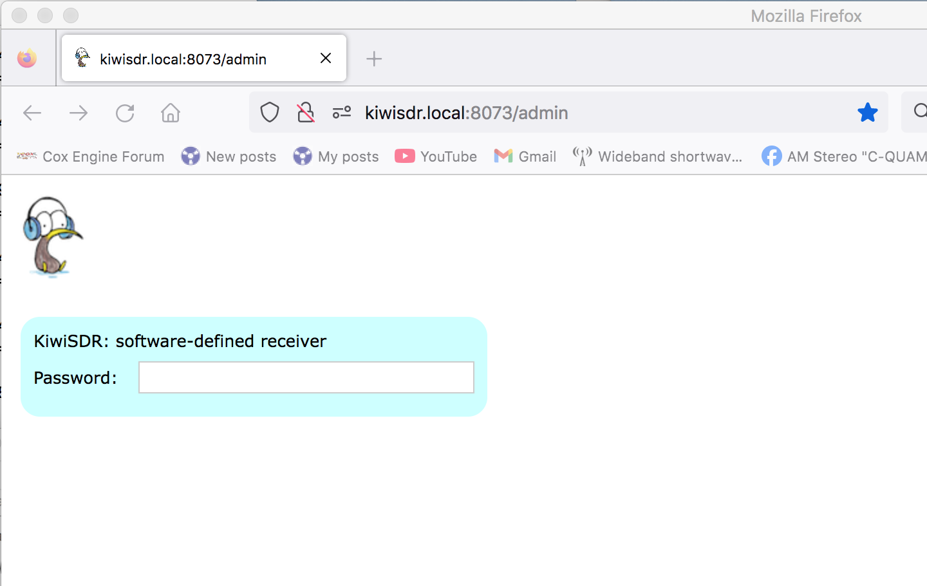This screenshot has width=927, height=586.
Task: Select the kiwisdr.local:8073/admin tab
Action: coord(204,59)
